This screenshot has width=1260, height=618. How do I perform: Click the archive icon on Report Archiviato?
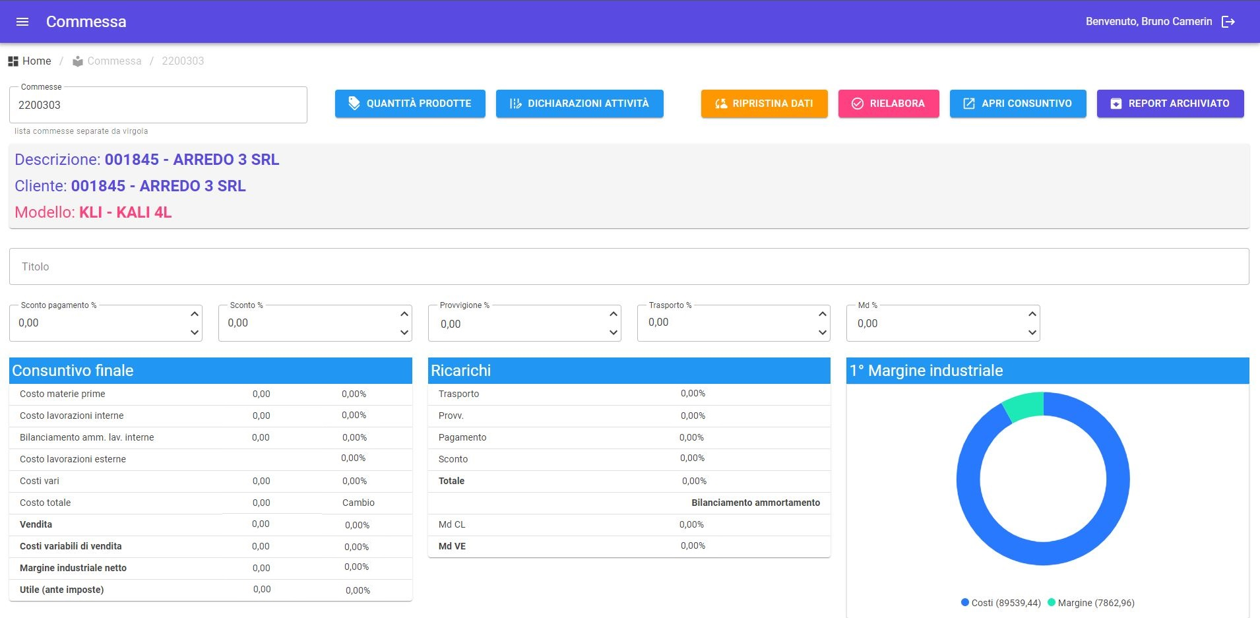pyautogui.click(x=1116, y=104)
